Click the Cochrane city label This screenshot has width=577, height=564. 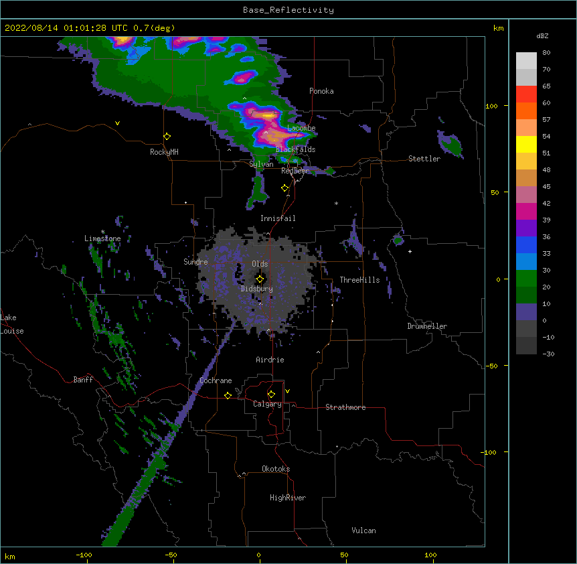coord(216,380)
